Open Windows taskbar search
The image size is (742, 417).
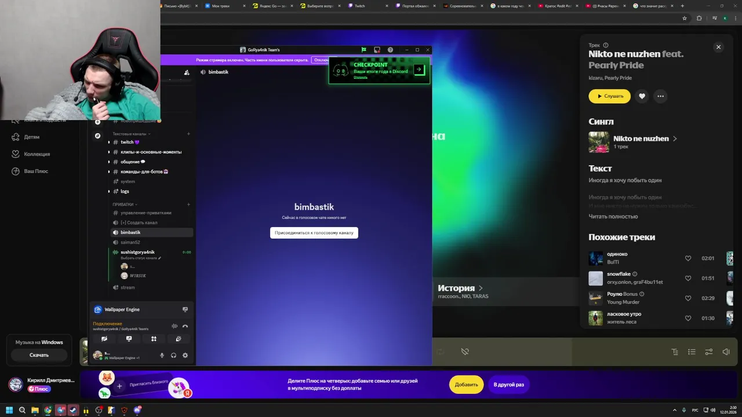point(22,410)
